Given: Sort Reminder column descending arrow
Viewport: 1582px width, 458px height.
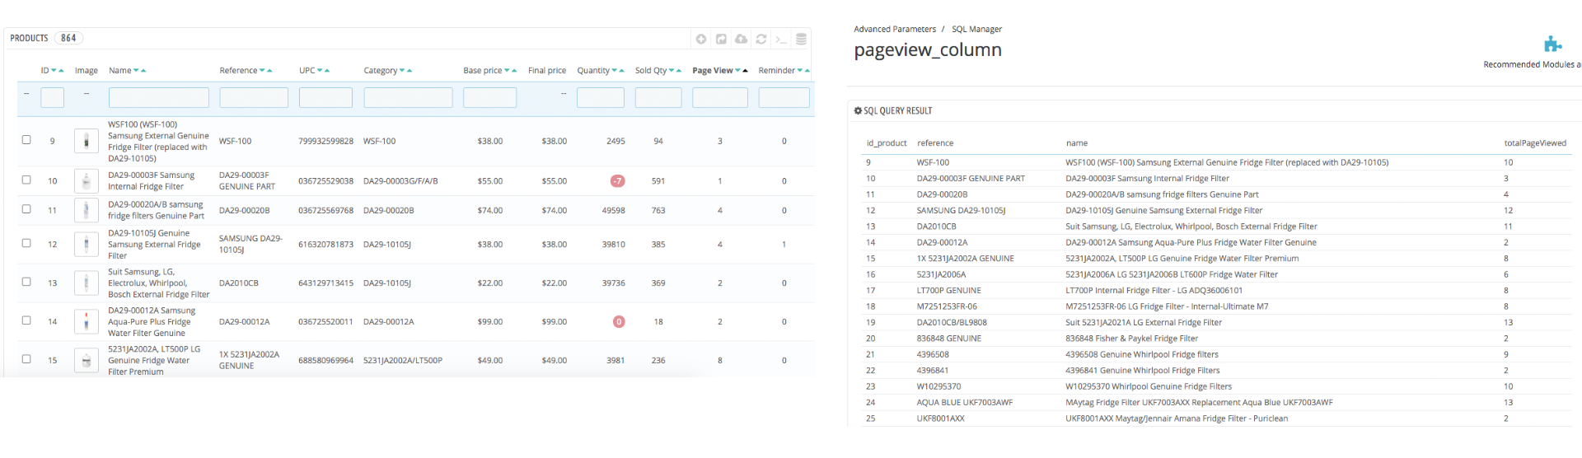Looking at the screenshot, I should (x=800, y=71).
